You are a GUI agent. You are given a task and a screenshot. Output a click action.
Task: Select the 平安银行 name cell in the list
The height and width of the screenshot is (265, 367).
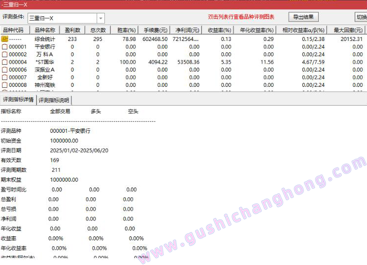[x=45, y=47]
